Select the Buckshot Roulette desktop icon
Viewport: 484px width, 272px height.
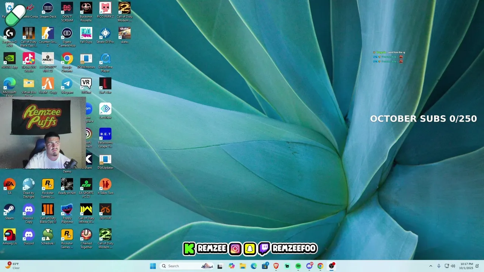[86, 12]
